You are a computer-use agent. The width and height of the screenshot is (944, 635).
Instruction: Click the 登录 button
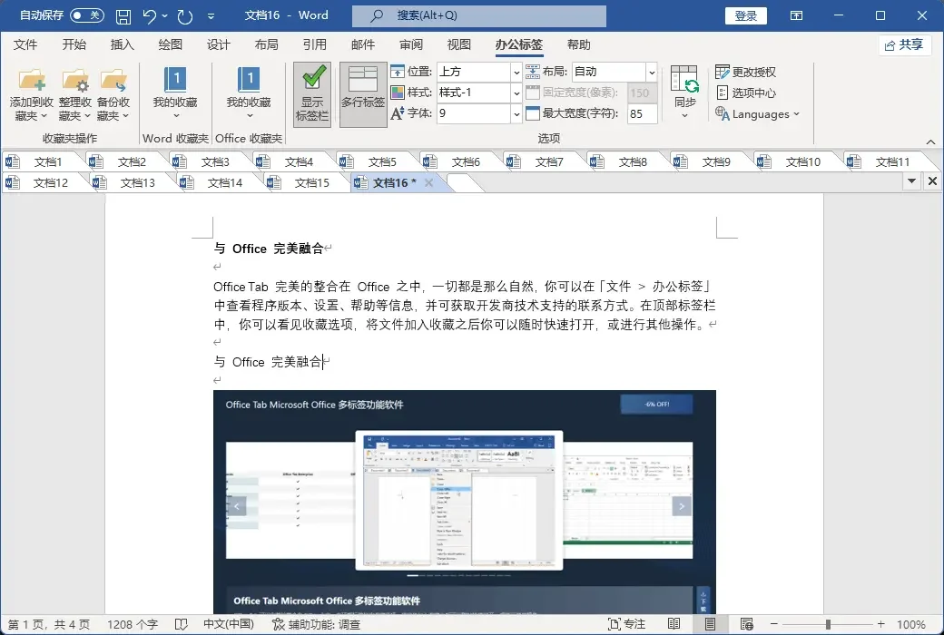point(745,15)
